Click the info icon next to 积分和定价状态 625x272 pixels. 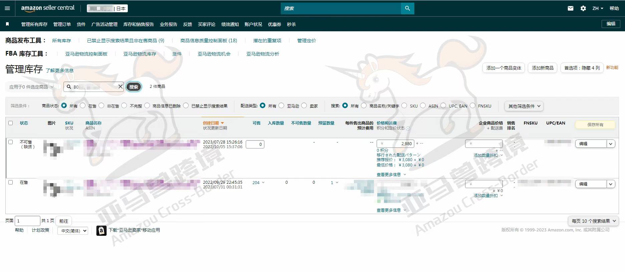[x=408, y=129]
